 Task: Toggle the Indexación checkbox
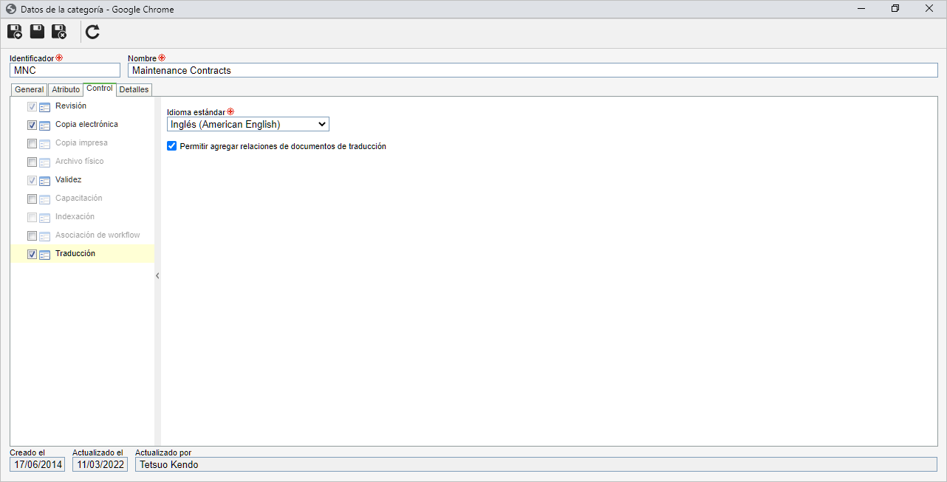(x=32, y=217)
